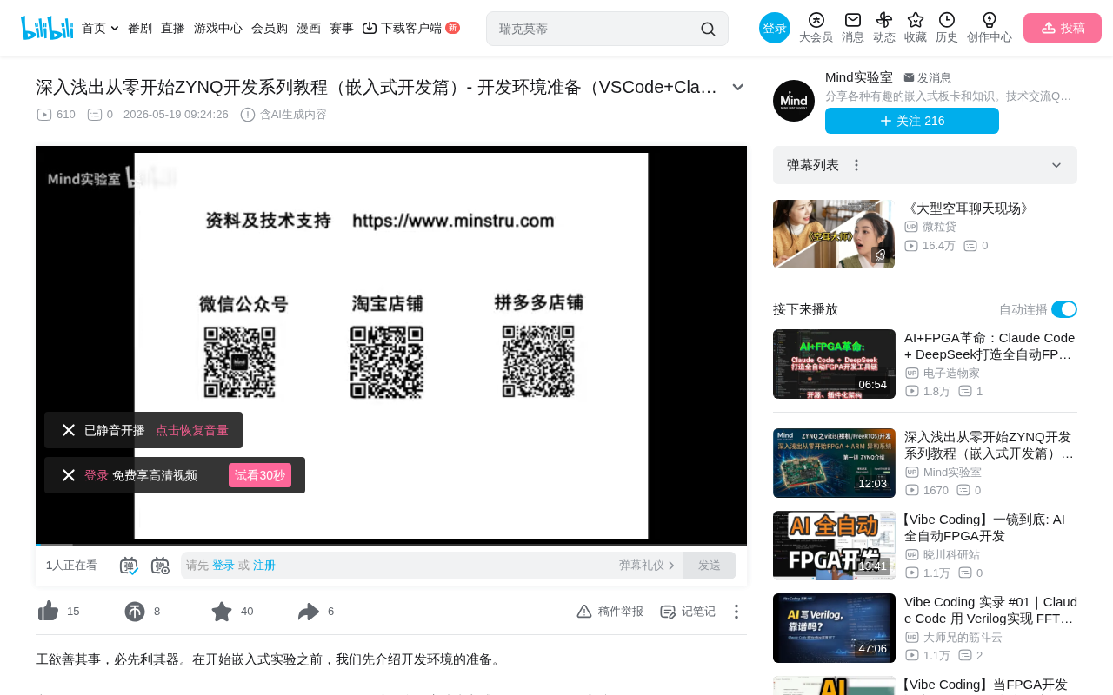Open the 12:03 ZYNQ tutorial thumbnail
Viewport: 1113px width, 695px height.
pos(834,463)
